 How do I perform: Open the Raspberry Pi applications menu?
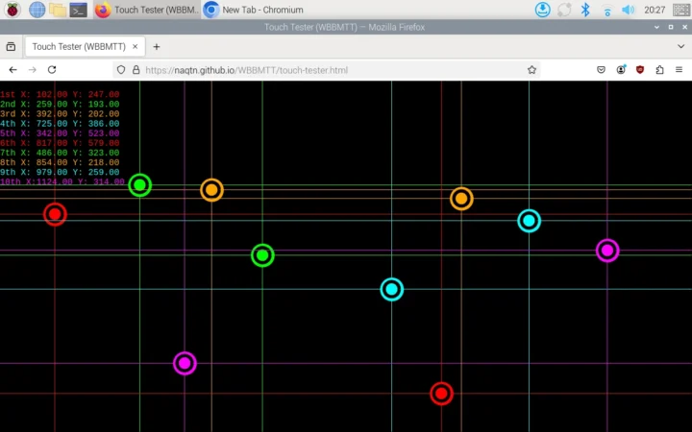12,10
